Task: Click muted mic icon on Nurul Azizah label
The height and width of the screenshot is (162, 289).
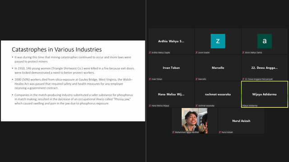Action: click(220, 132)
